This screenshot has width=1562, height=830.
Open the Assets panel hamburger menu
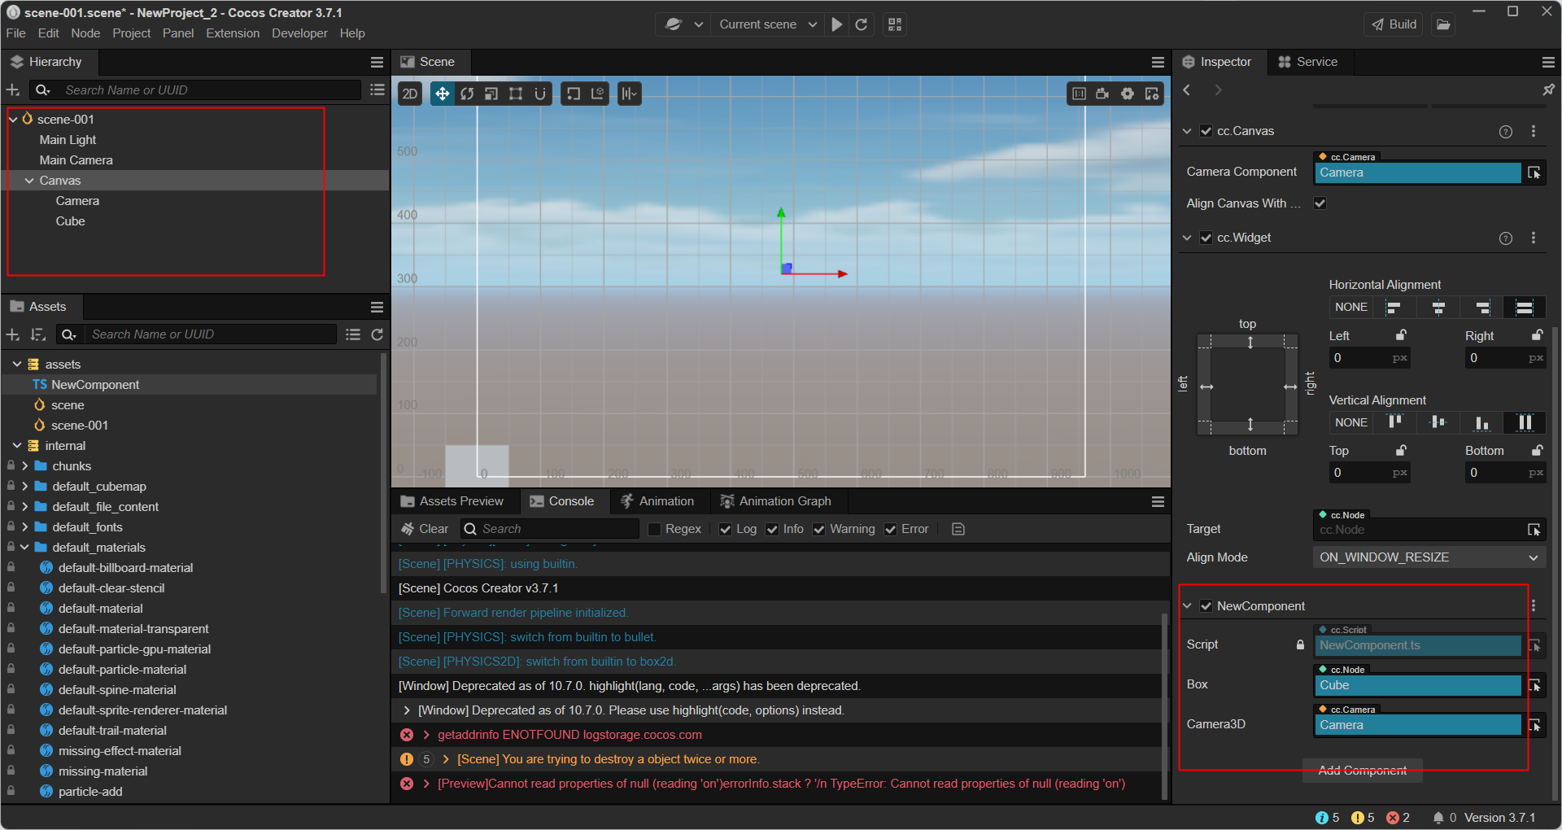point(377,307)
